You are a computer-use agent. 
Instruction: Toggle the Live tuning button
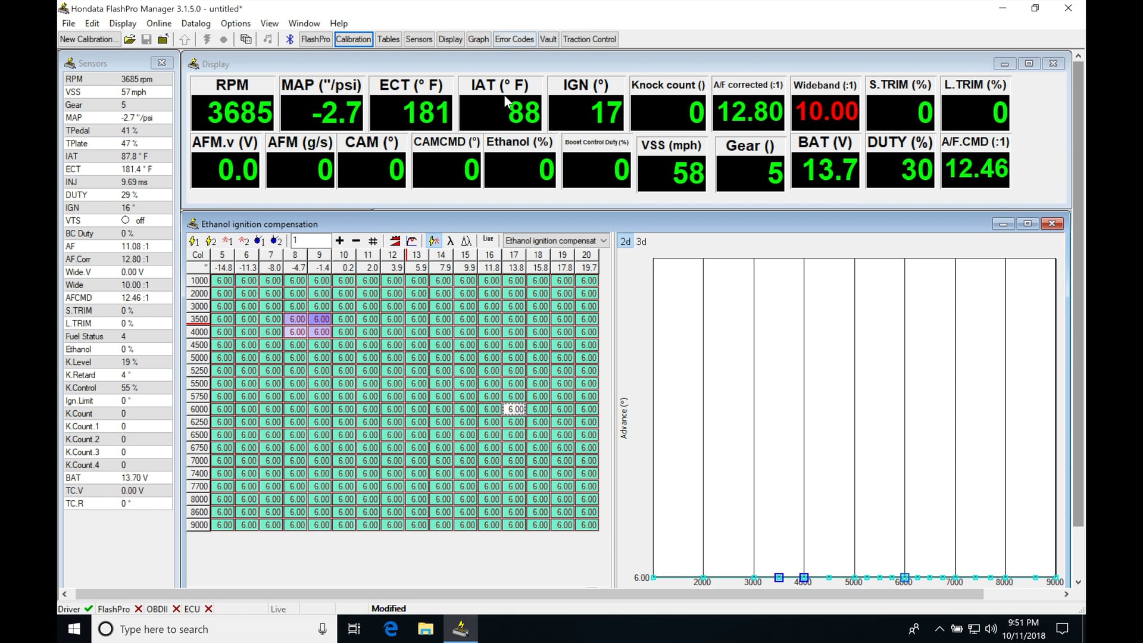(x=488, y=239)
